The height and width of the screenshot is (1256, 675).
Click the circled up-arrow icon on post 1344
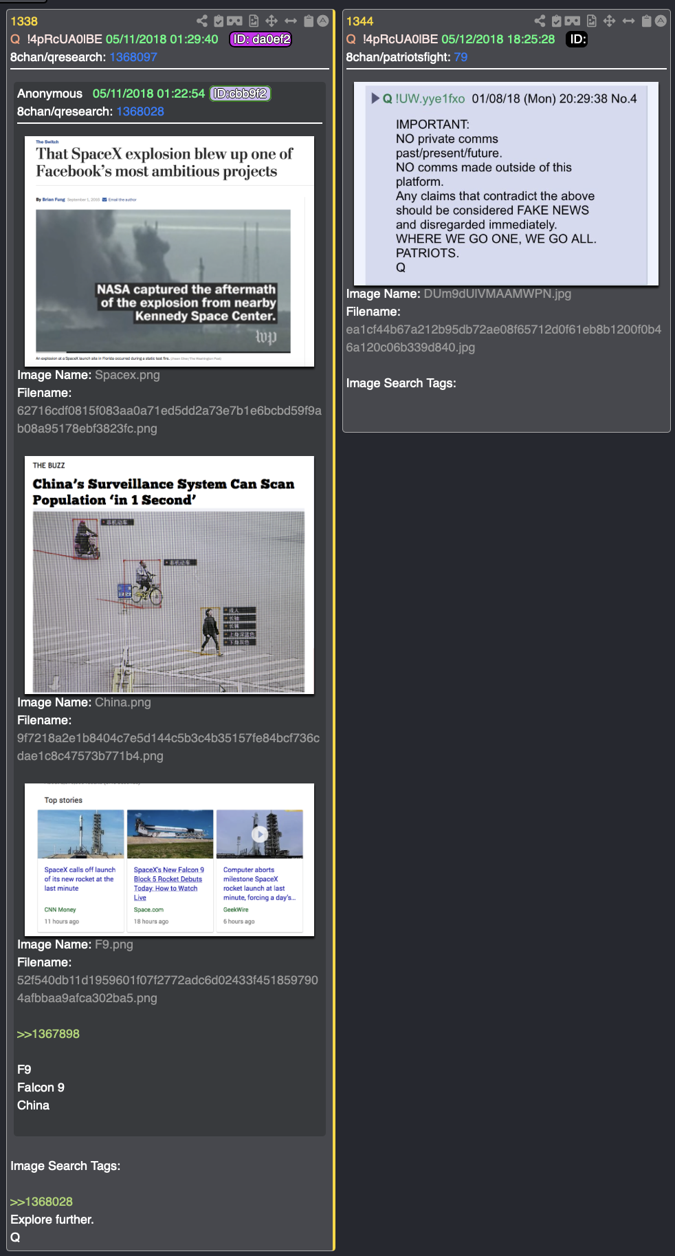tap(661, 21)
